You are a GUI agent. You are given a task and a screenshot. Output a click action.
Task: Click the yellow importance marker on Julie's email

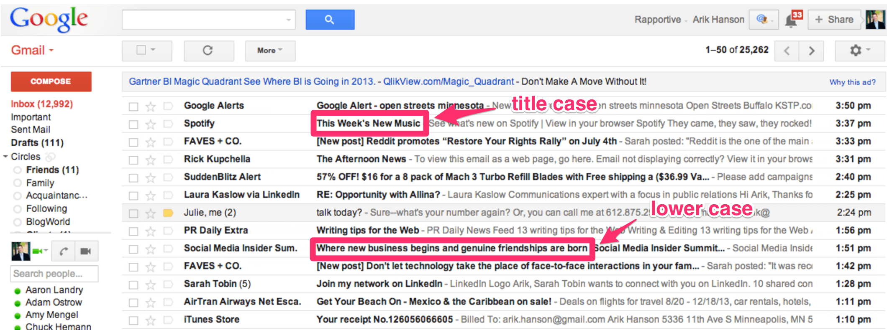tap(168, 213)
